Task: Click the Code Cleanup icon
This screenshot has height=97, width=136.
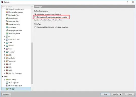Action: (7, 18)
